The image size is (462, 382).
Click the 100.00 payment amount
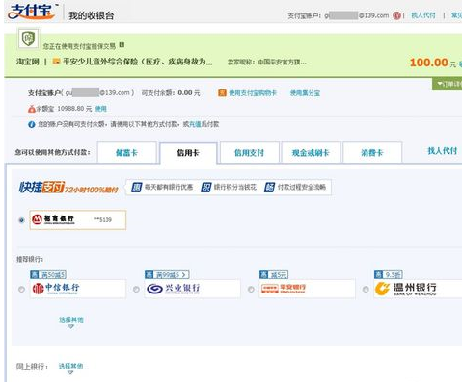[429, 63]
